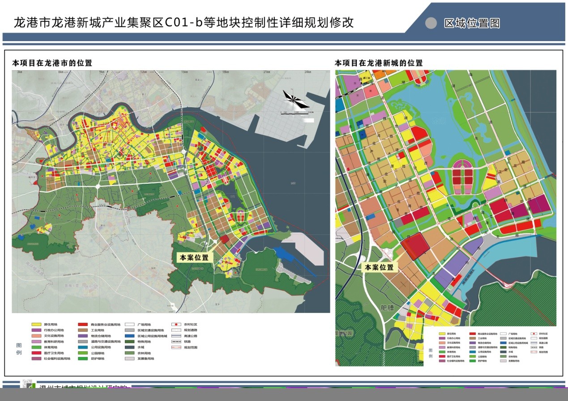Image resolution: width=568 pixels, height=401 pixels.
Task: Click the yellow 居住用地 swatch in left legend
Action: (x=36, y=325)
